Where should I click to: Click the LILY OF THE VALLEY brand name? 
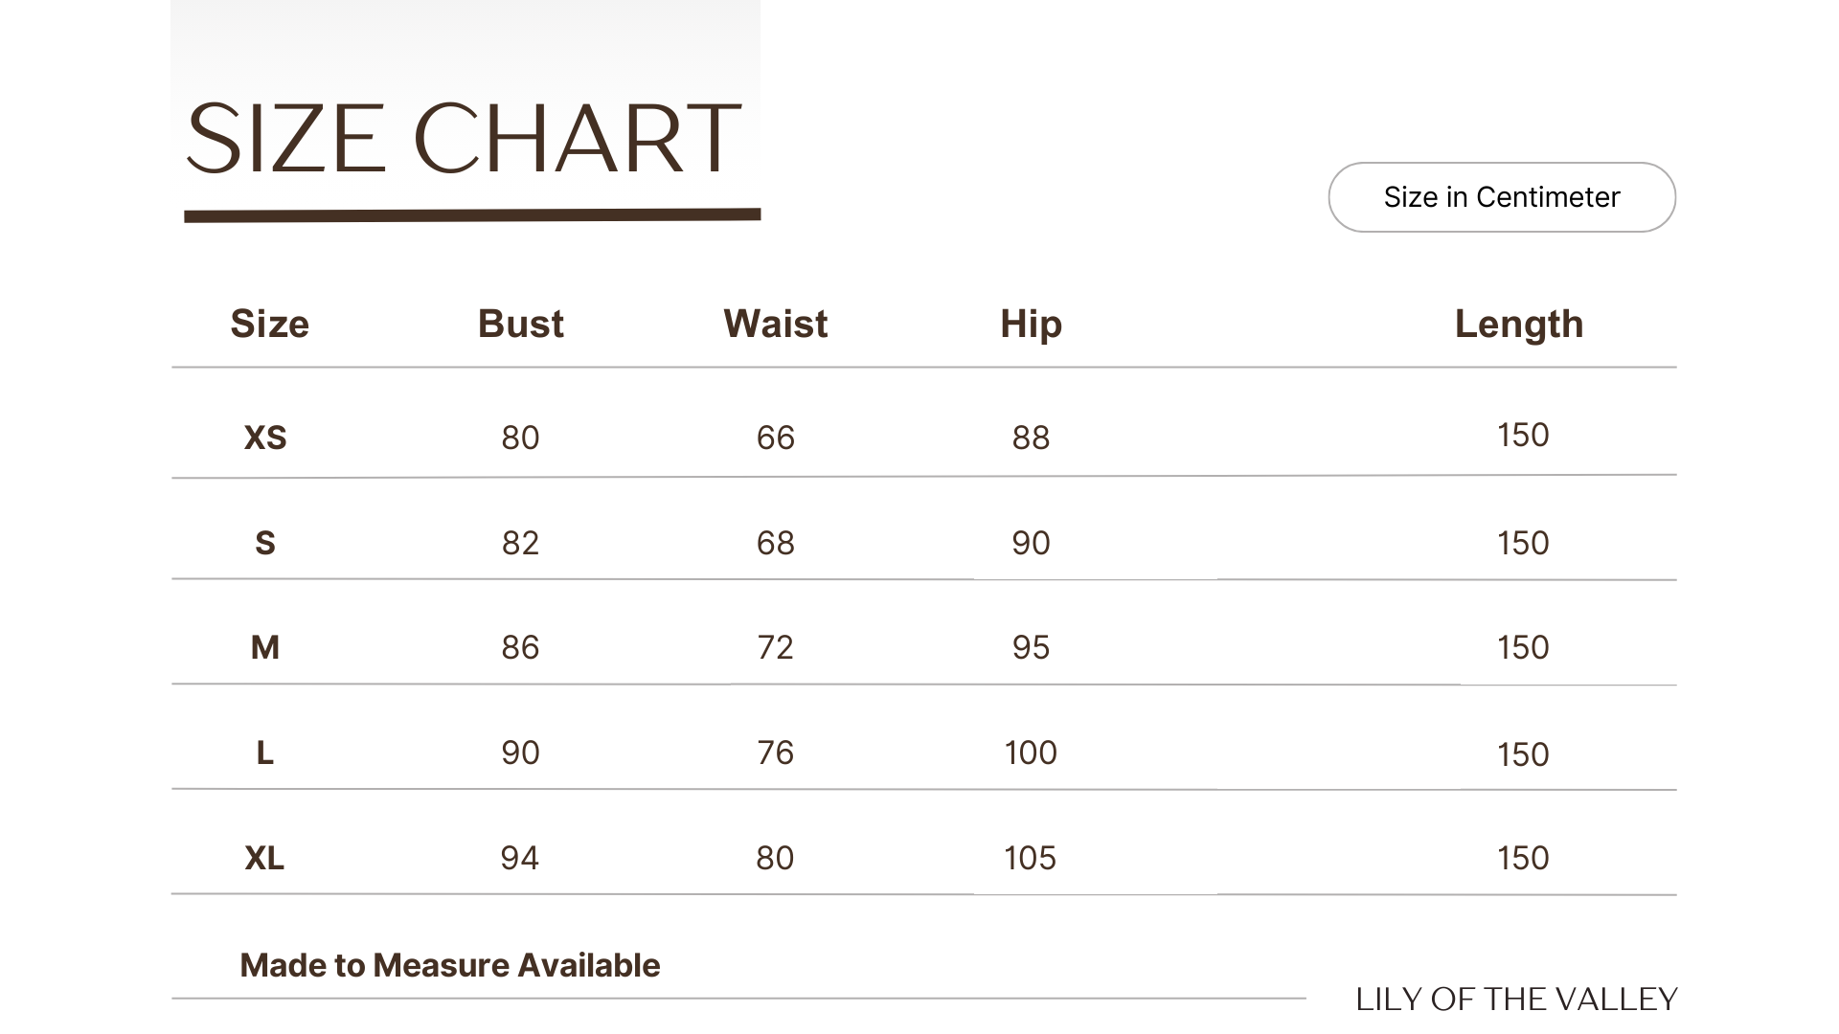pos(1516,1000)
